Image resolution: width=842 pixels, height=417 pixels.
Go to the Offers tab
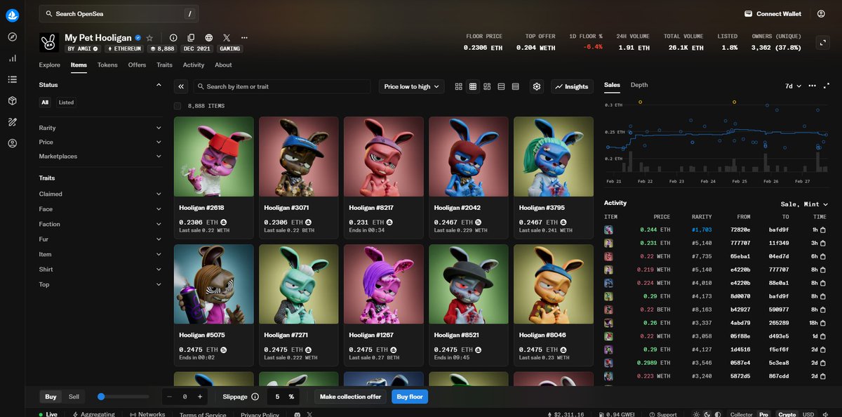(x=137, y=65)
